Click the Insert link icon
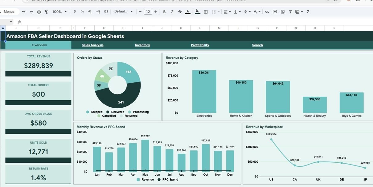The width and height of the screenshot is (373, 187). coord(267,12)
